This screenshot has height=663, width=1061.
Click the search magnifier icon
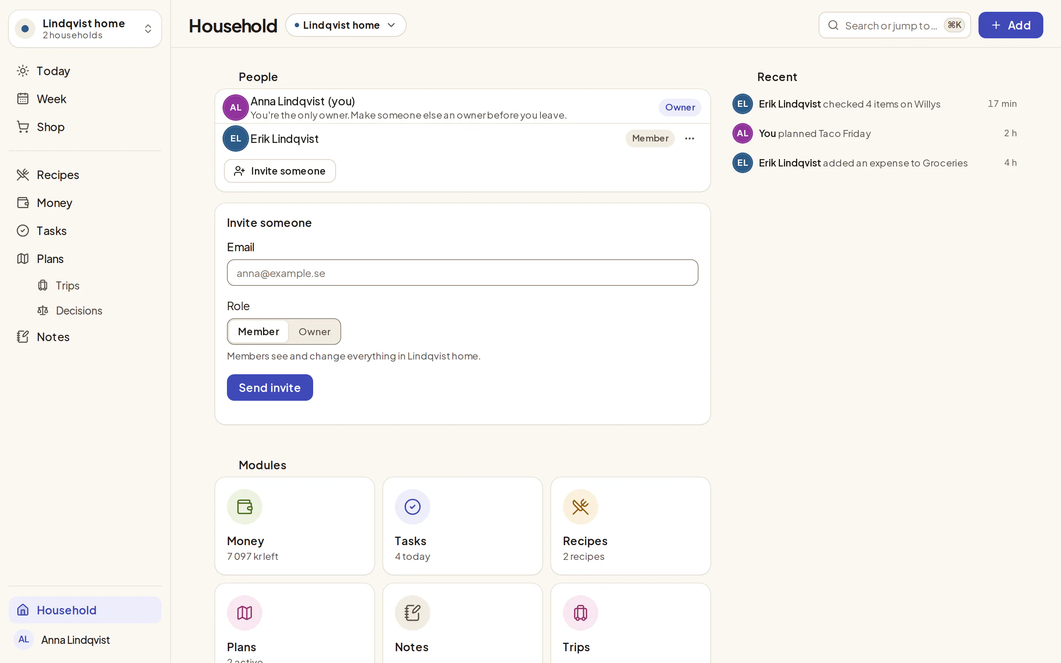tap(833, 25)
